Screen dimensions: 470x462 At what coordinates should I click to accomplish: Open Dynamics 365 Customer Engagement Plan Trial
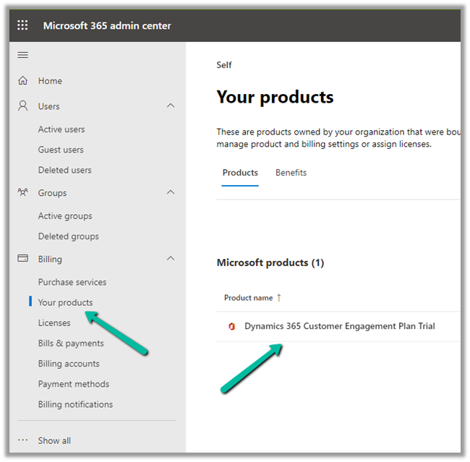[x=339, y=326]
